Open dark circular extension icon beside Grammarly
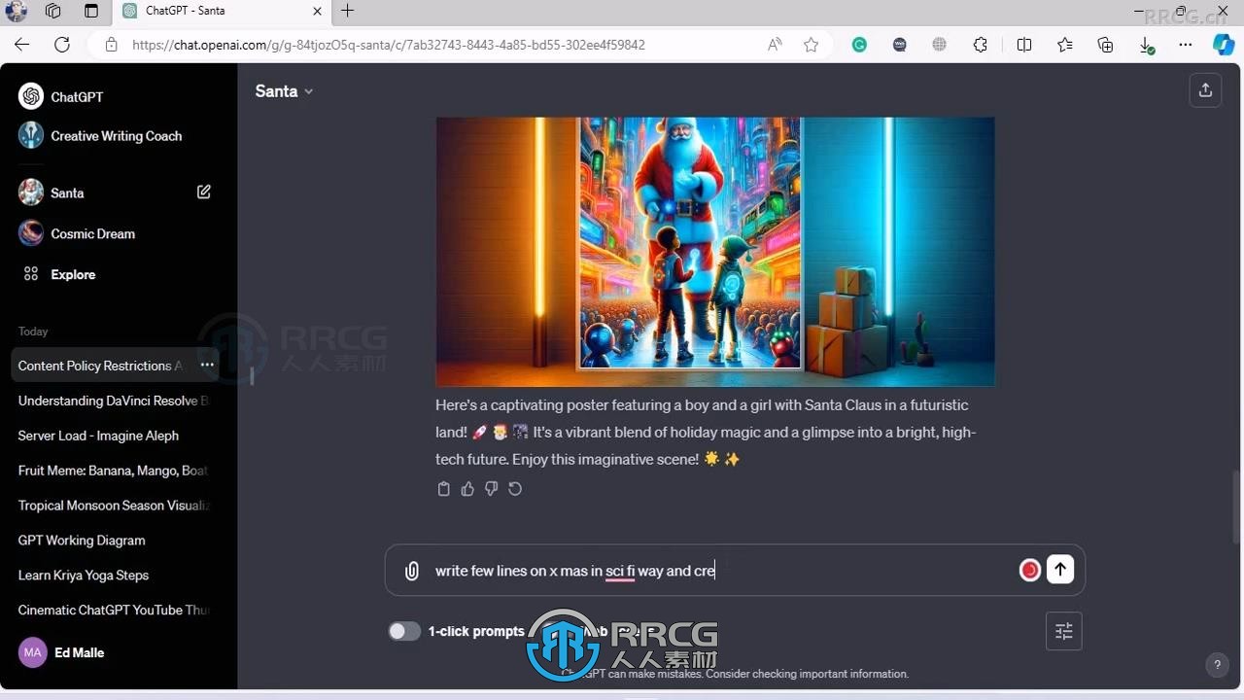The height and width of the screenshot is (700, 1244). [x=900, y=45]
